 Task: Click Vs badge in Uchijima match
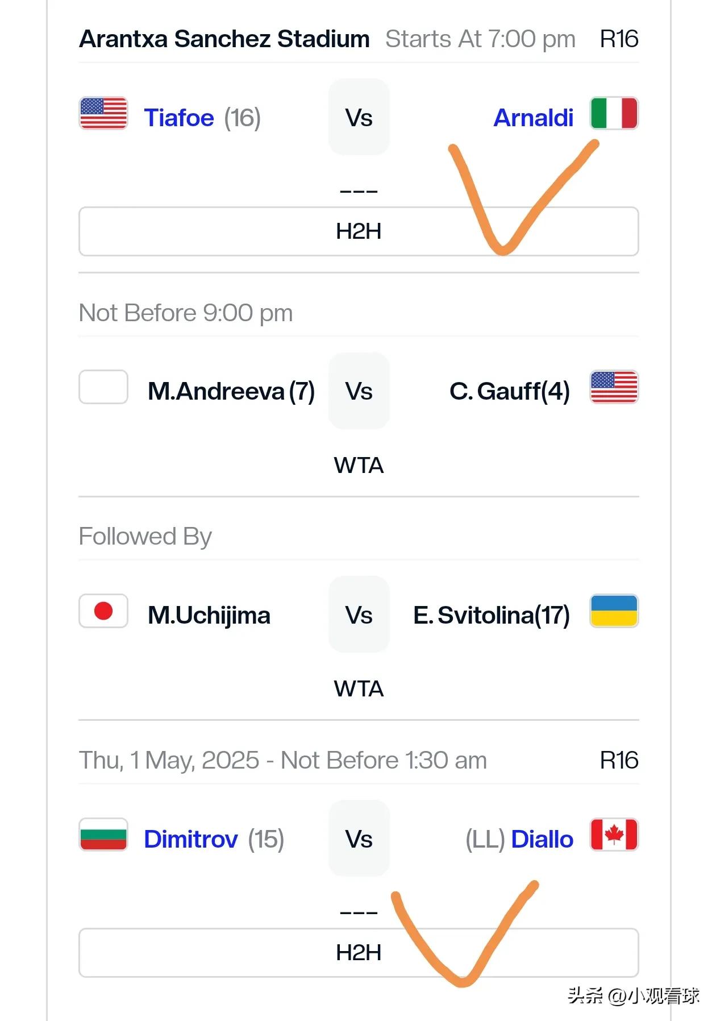click(x=359, y=615)
